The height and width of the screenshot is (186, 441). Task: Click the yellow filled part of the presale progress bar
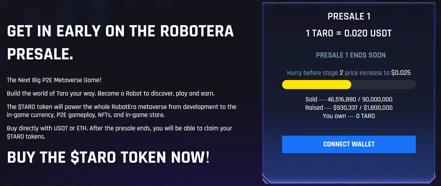coord(316,85)
